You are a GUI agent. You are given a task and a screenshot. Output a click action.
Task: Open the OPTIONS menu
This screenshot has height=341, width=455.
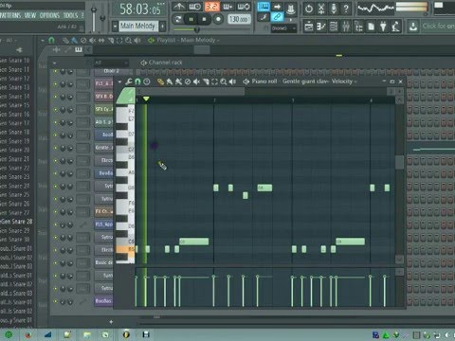pos(49,15)
